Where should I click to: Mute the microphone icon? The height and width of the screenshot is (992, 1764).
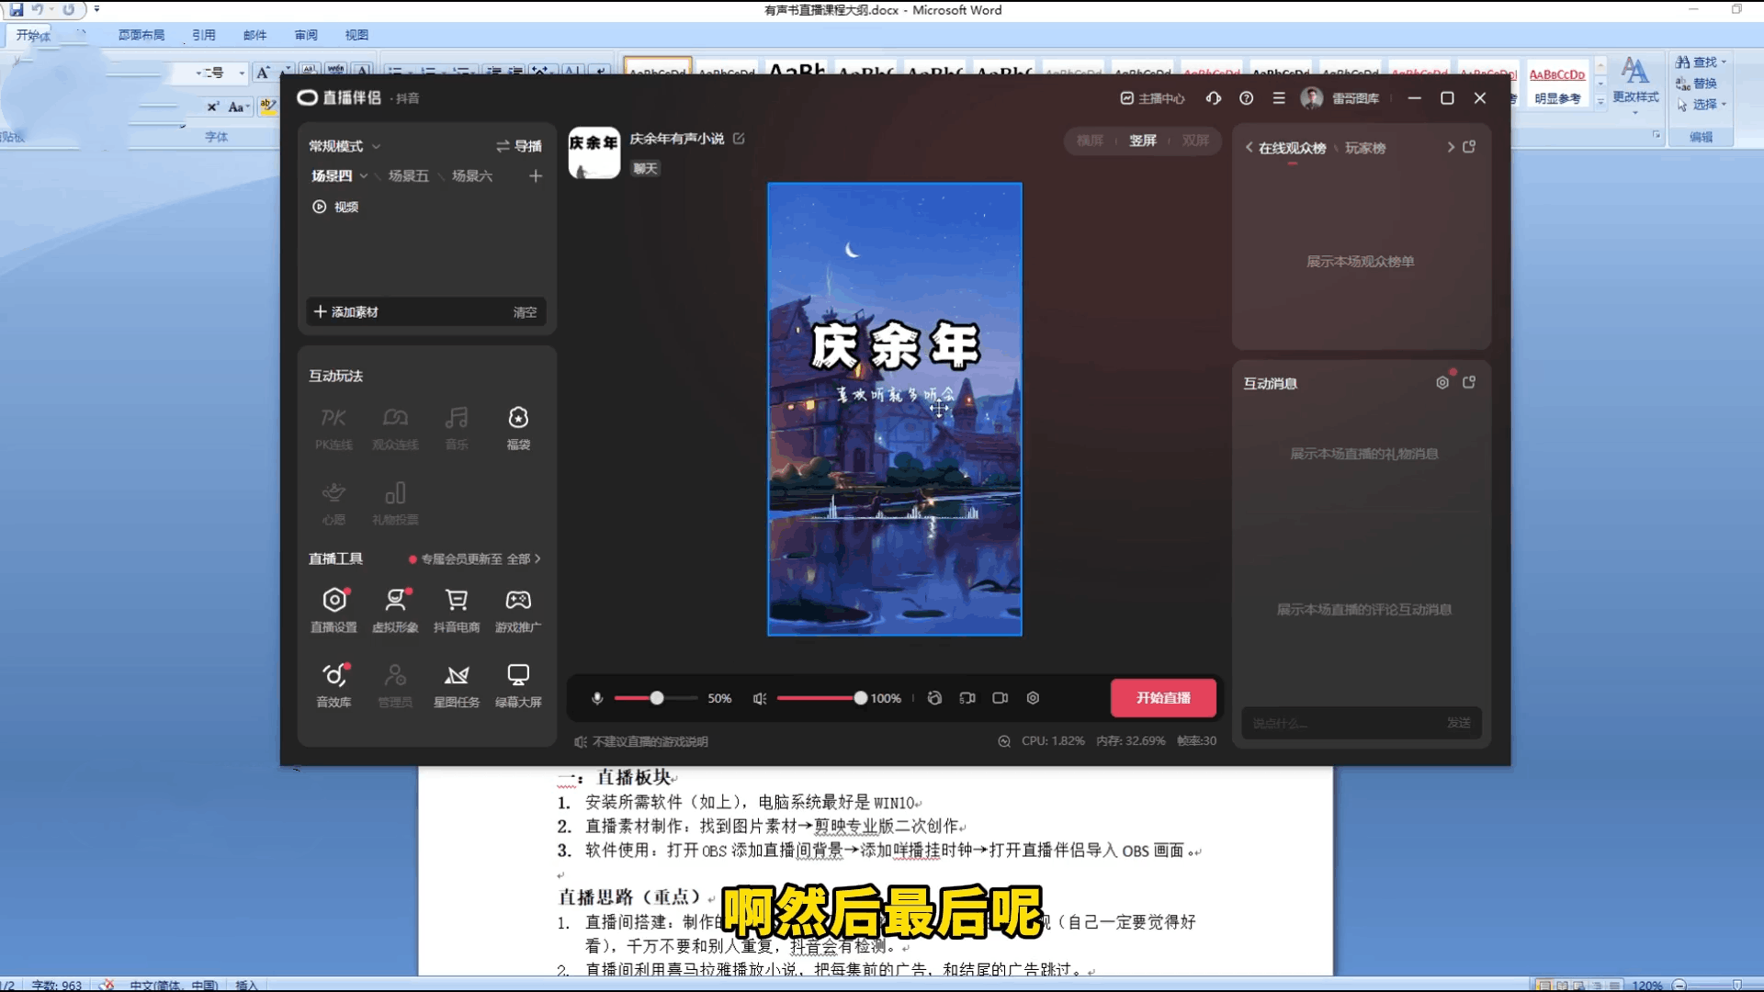597,698
